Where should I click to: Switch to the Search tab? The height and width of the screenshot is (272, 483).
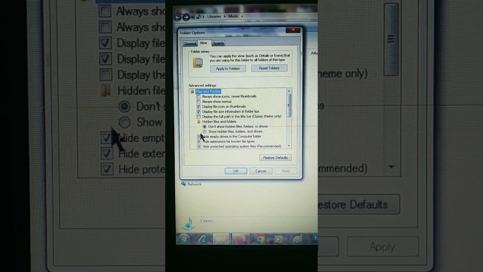[x=218, y=43]
